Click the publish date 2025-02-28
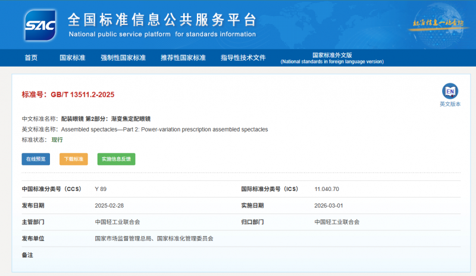Viewport: 476px width, 276px height. click(109, 206)
